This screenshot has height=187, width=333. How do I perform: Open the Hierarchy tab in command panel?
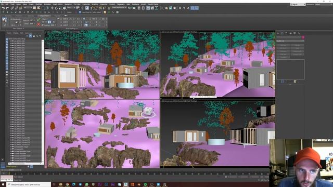(x=286, y=33)
